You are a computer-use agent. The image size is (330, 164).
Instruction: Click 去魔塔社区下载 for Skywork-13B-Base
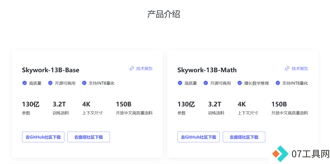tap(89, 137)
